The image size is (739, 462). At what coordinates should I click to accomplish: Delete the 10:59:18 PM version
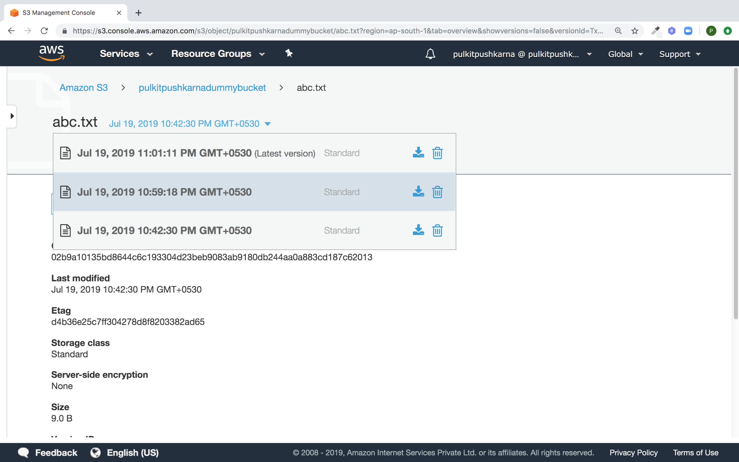pyautogui.click(x=437, y=192)
